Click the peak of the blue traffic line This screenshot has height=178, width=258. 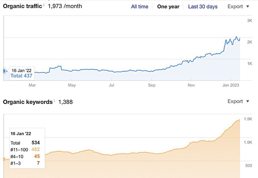tap(236, 36)
